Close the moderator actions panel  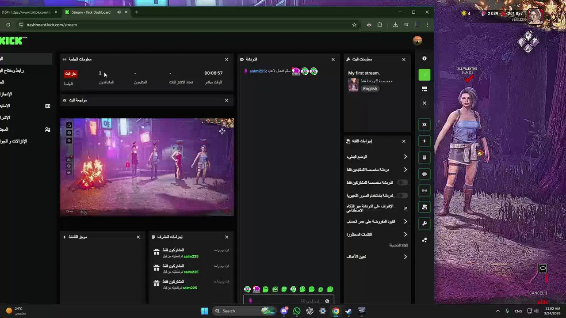[227, 237]
